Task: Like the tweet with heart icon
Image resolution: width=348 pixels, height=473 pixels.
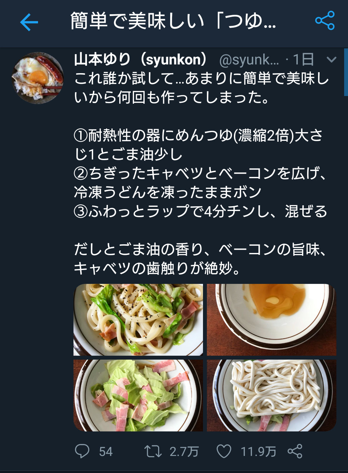Action: (x=224, y=451)
